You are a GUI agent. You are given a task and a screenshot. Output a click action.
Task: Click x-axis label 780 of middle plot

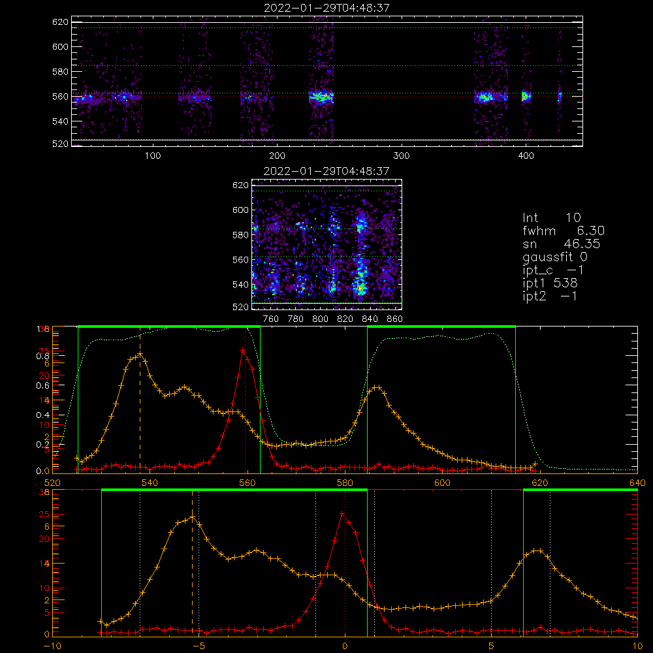click(296, 319)
